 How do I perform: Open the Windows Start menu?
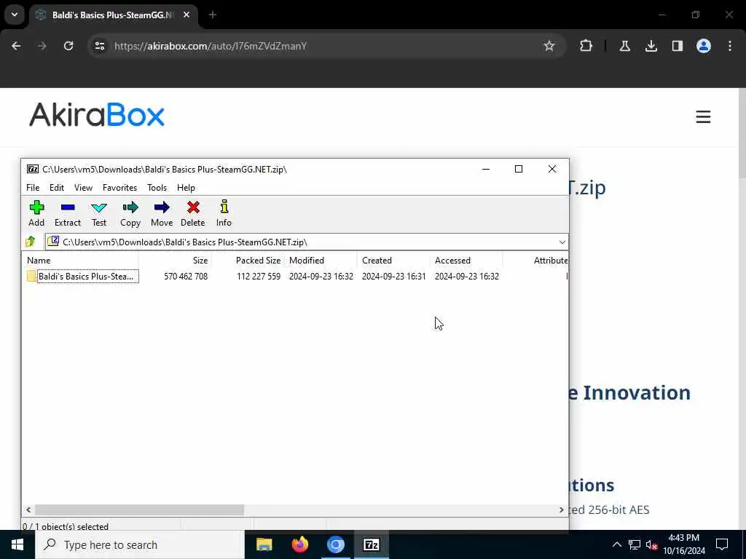[17, 544]
